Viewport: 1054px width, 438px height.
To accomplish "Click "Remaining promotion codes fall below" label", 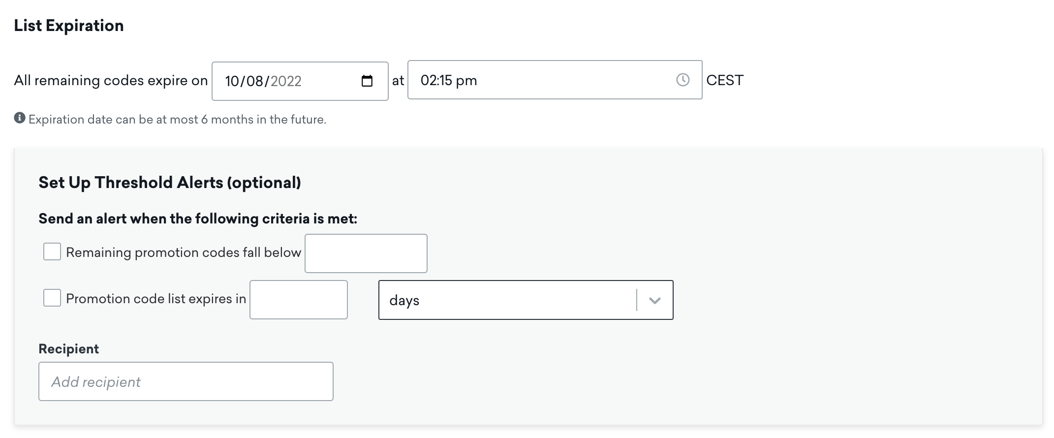I will coord(183,252).
